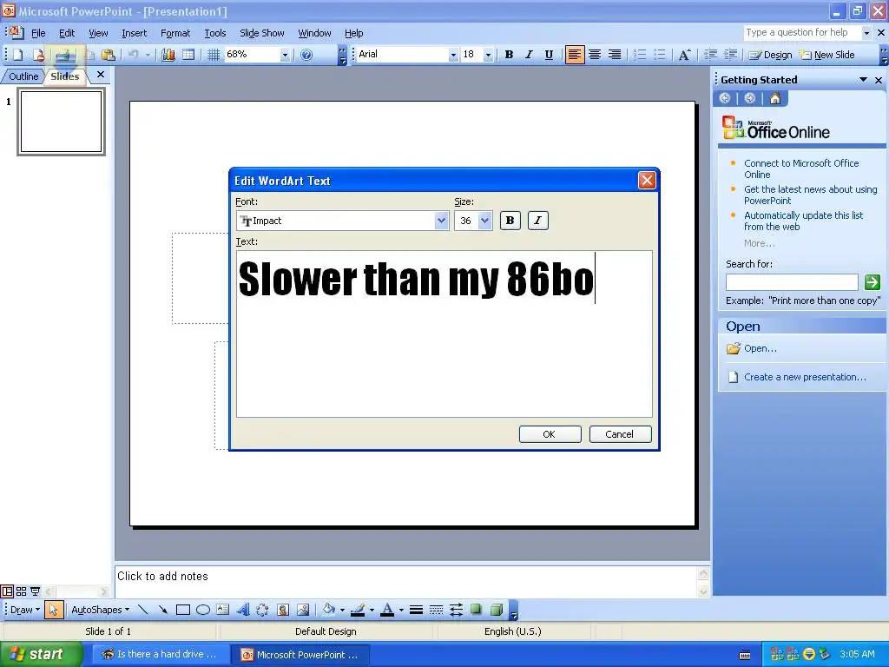Select the Arrow drawing tool
Viewport: 889px width, 667px height.
click(162, 610)
